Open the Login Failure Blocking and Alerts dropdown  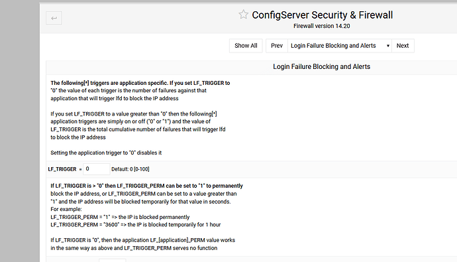click(340, 46)
